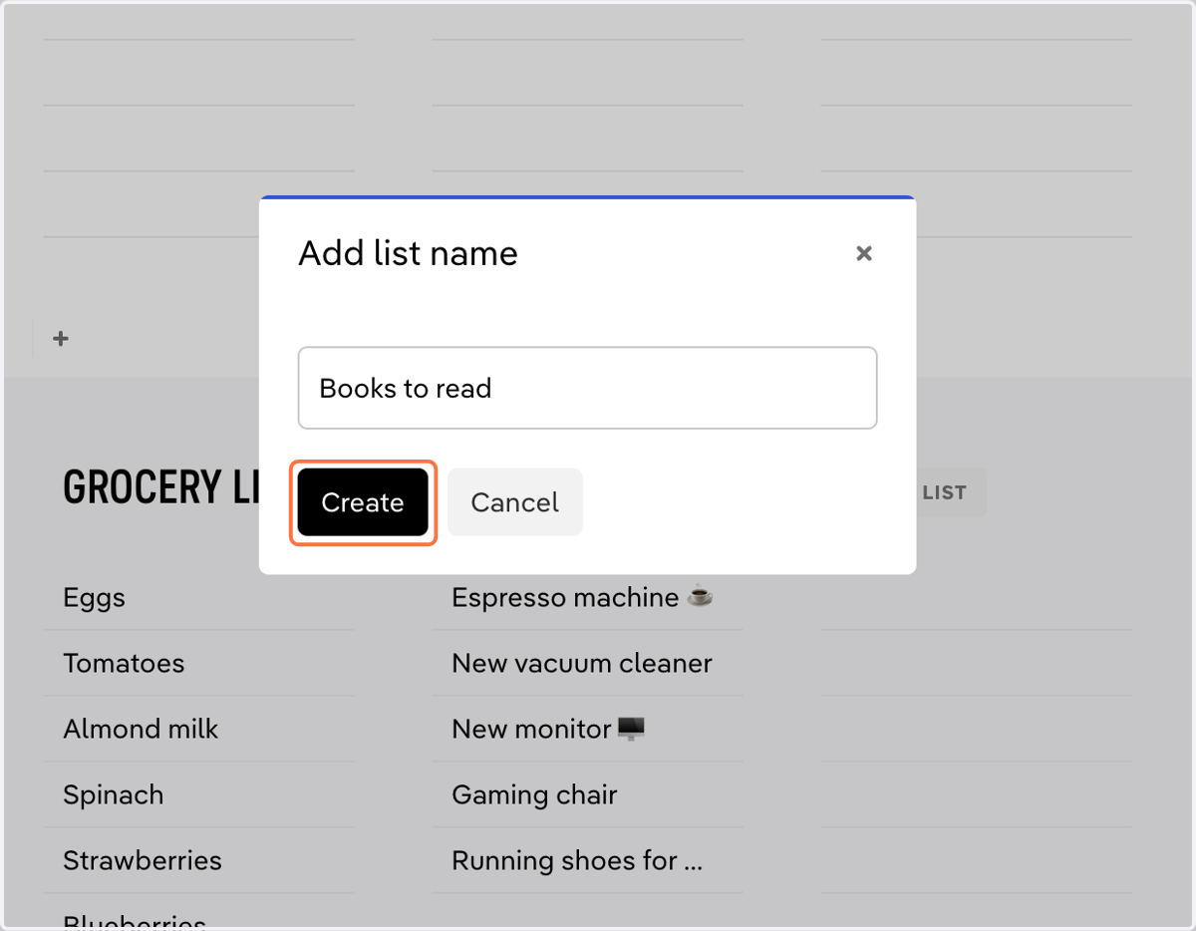The width and height of the screenshot is (1196, 931).
Task: Click the Create button
Action: (363, 502)
